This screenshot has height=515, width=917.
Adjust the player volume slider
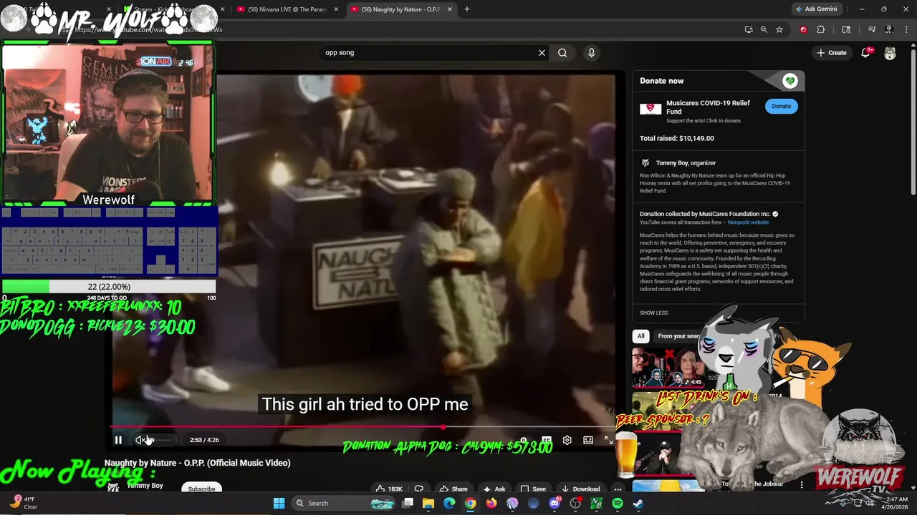(x=161, y=440)
